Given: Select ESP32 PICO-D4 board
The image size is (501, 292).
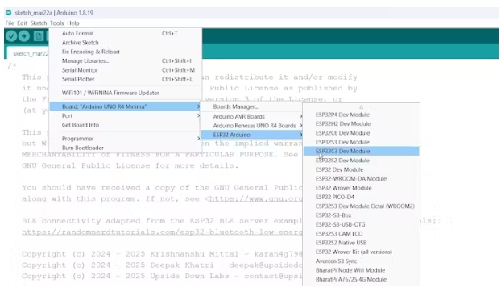Looking at the screenshot, I should coord(361,197).
